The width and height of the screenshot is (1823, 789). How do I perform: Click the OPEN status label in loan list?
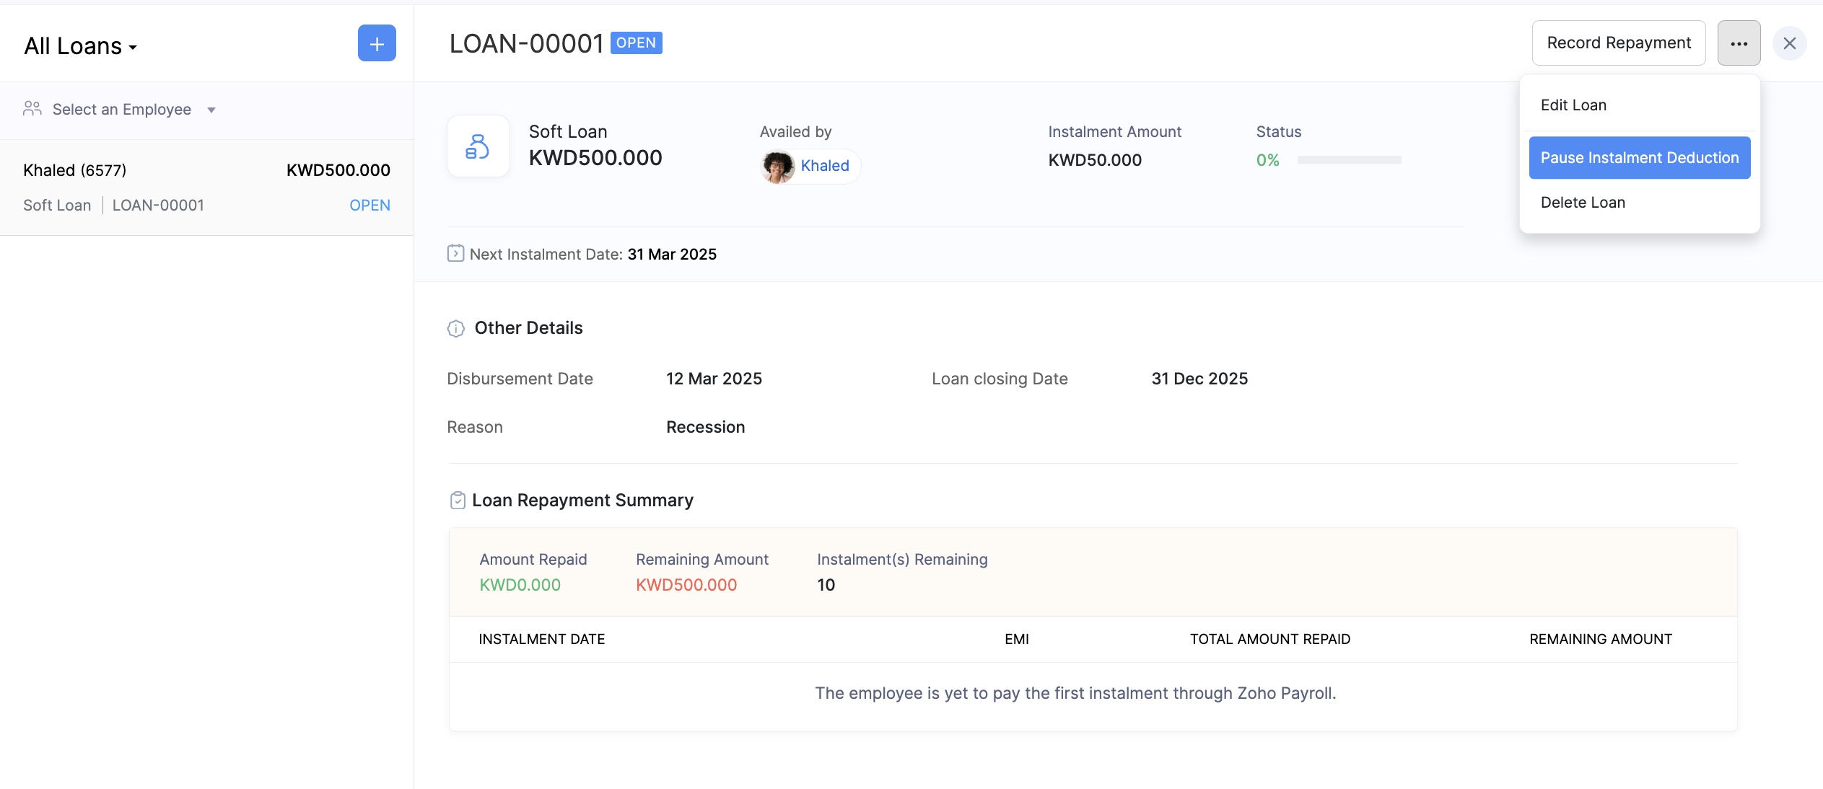[x=370, y=206]
